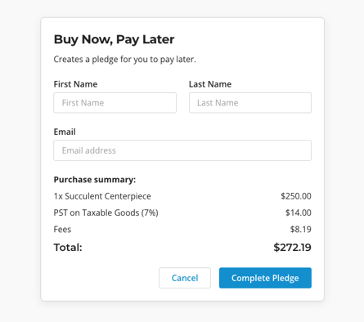Image resolution: width=364 pixels, height=322 pixels.
Task: Click the Fees label
Action: pos(62,230)
